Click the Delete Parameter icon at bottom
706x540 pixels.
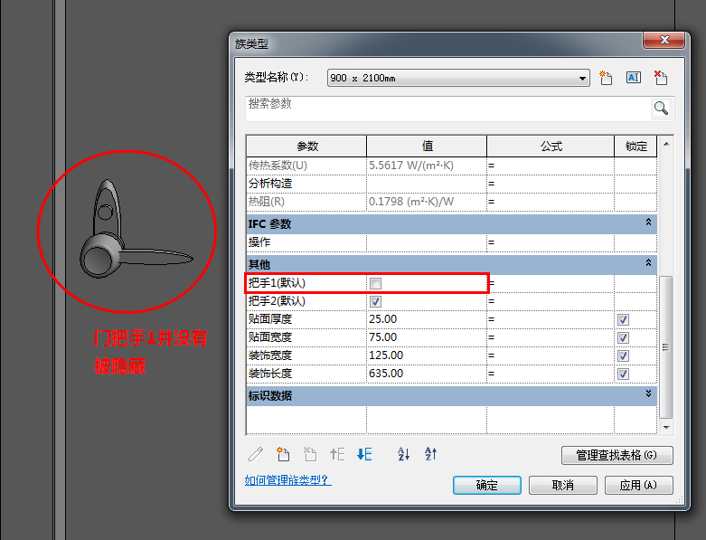310,454
